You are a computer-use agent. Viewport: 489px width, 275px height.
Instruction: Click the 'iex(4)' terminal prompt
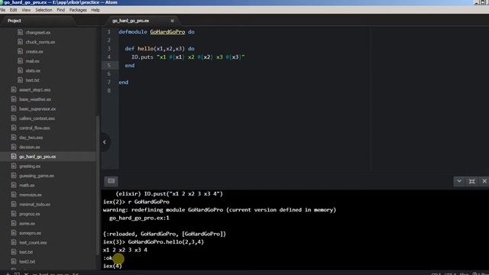tap(112, 266)
